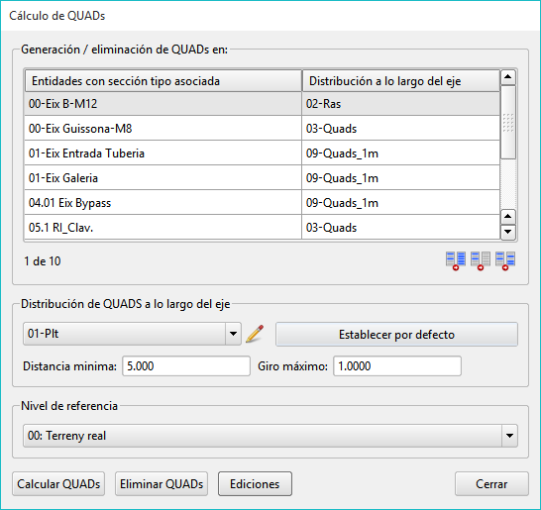Click the lower scroll-up arrow above the down arrow

tap(508, 217)
